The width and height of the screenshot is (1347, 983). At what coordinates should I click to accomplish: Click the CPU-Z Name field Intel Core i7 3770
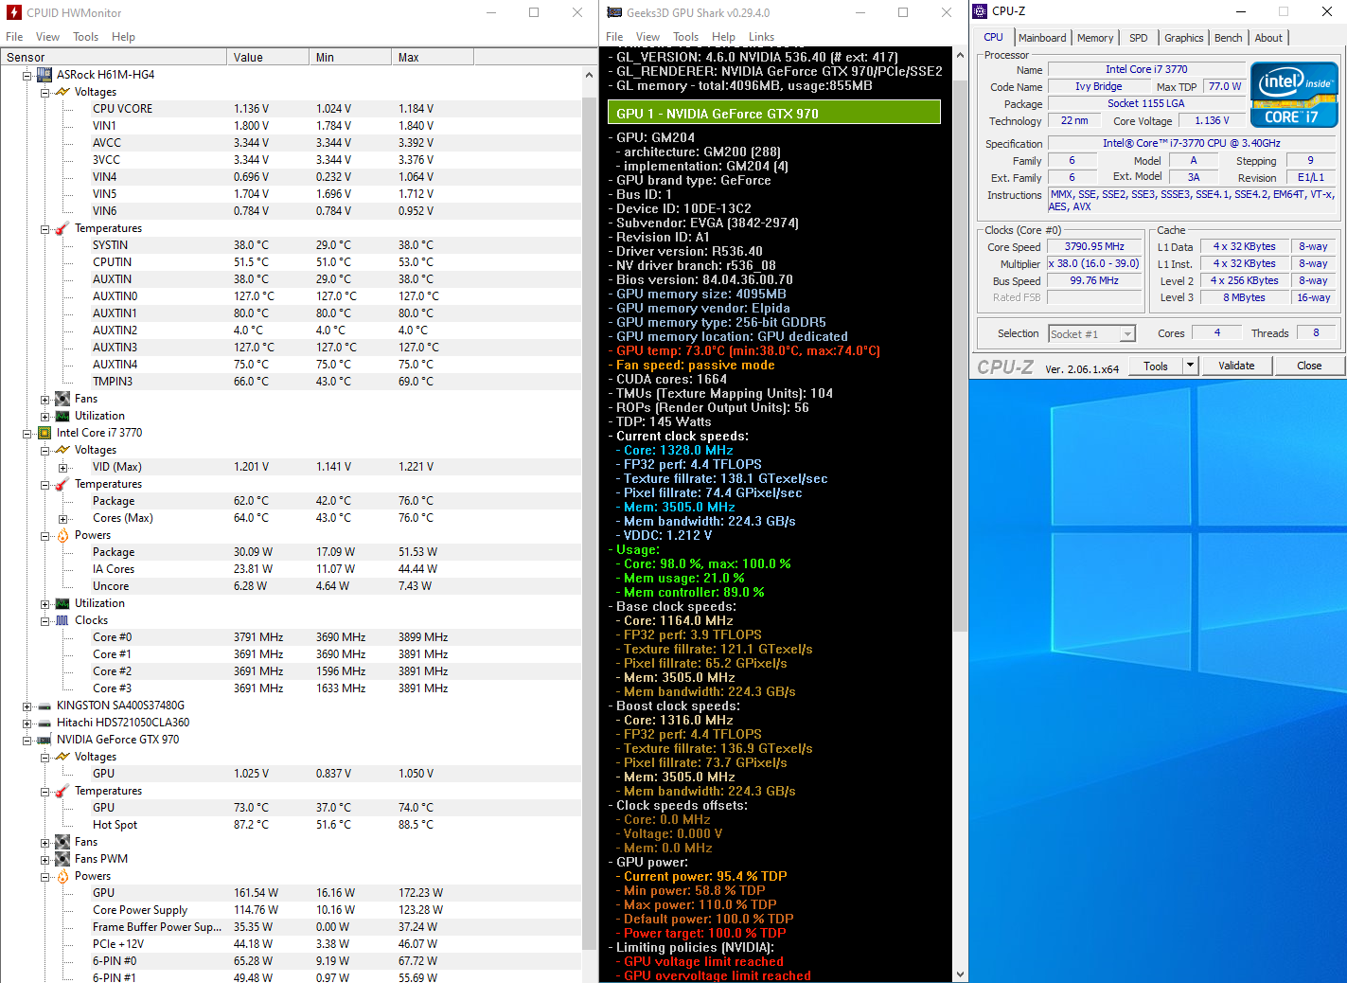(1146, 69)
